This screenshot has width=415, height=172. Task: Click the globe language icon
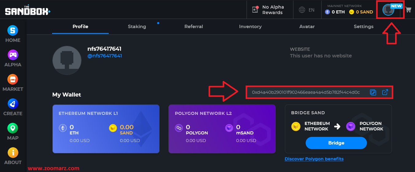302,10
